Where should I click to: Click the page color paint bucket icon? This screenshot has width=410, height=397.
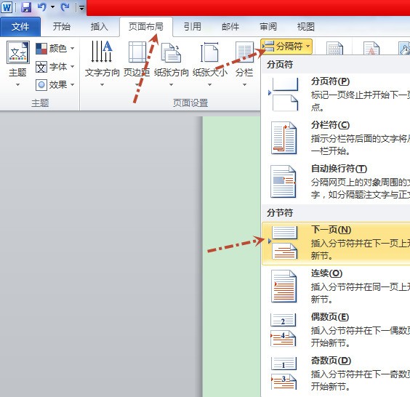[404, 48]
